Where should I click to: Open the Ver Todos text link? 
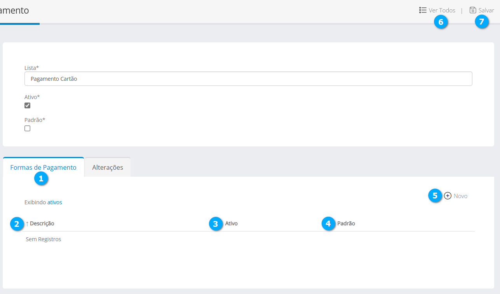[x=442, y=10]
